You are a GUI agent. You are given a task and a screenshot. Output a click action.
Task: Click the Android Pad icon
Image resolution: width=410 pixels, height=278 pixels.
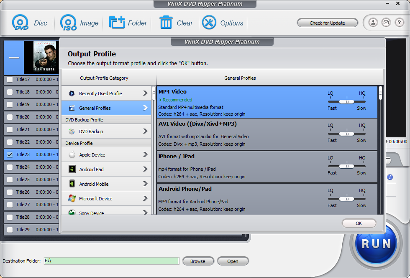click(72, 169)
